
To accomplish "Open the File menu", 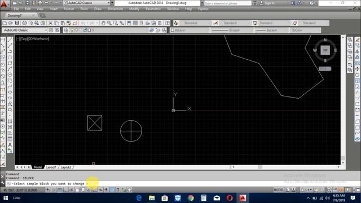I will point(16,9).
